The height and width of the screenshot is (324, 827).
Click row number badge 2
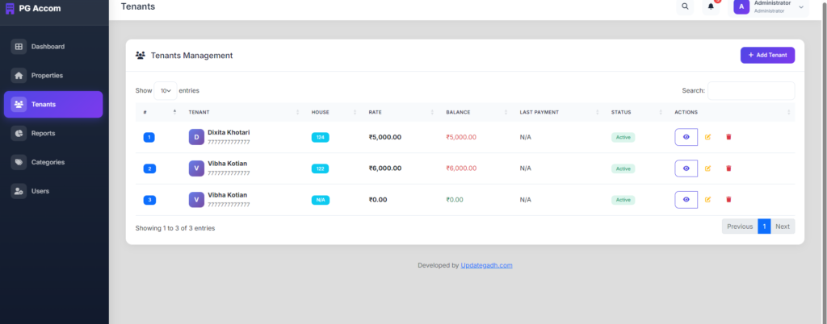point(149,168)
